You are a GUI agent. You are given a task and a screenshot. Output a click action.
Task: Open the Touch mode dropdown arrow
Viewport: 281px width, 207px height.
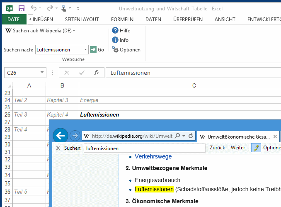point(70,8)
